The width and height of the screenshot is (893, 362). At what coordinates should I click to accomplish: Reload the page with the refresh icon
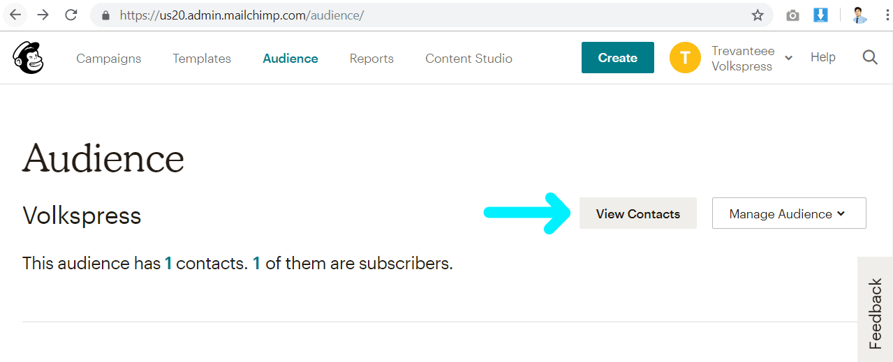71,15
